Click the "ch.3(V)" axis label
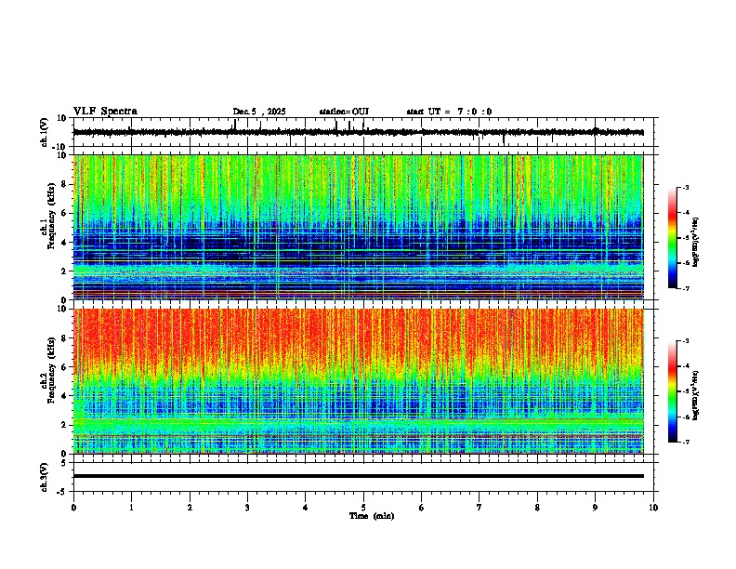The image size is (736, 569). pyautogui.click(x=45, y=477)
